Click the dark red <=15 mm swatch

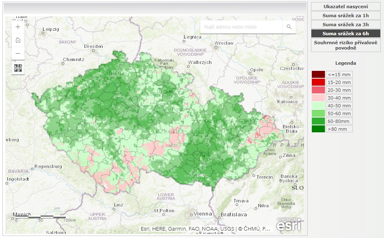(318, 75)
